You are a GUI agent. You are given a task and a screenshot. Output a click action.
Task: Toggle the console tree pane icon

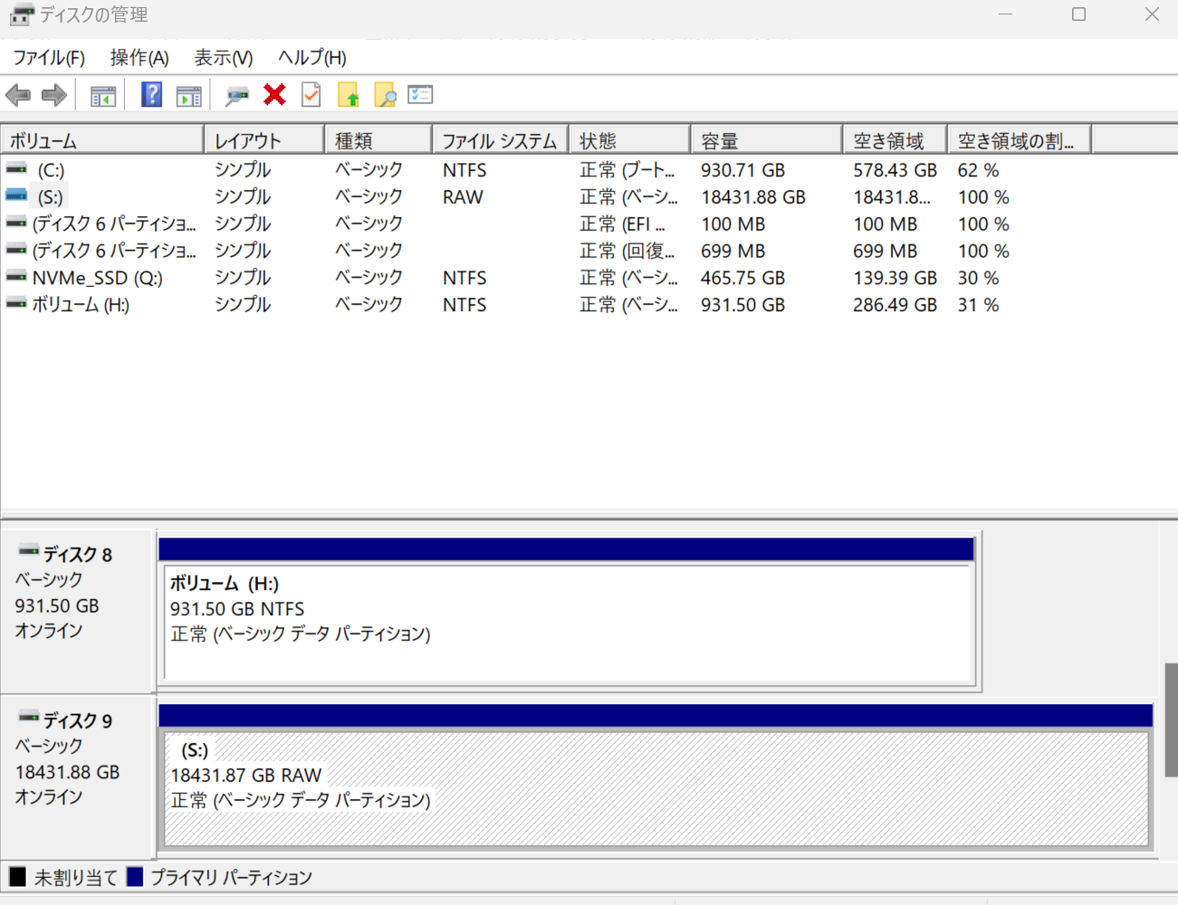pyautogui.click(x=103, y=95)
